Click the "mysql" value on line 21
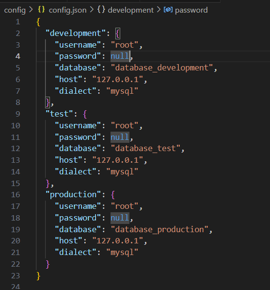 (x=122, y=253)
